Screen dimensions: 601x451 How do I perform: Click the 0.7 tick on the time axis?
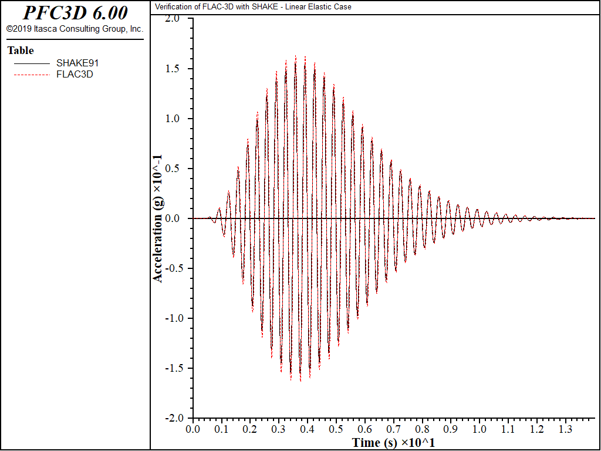coord(394,429)
